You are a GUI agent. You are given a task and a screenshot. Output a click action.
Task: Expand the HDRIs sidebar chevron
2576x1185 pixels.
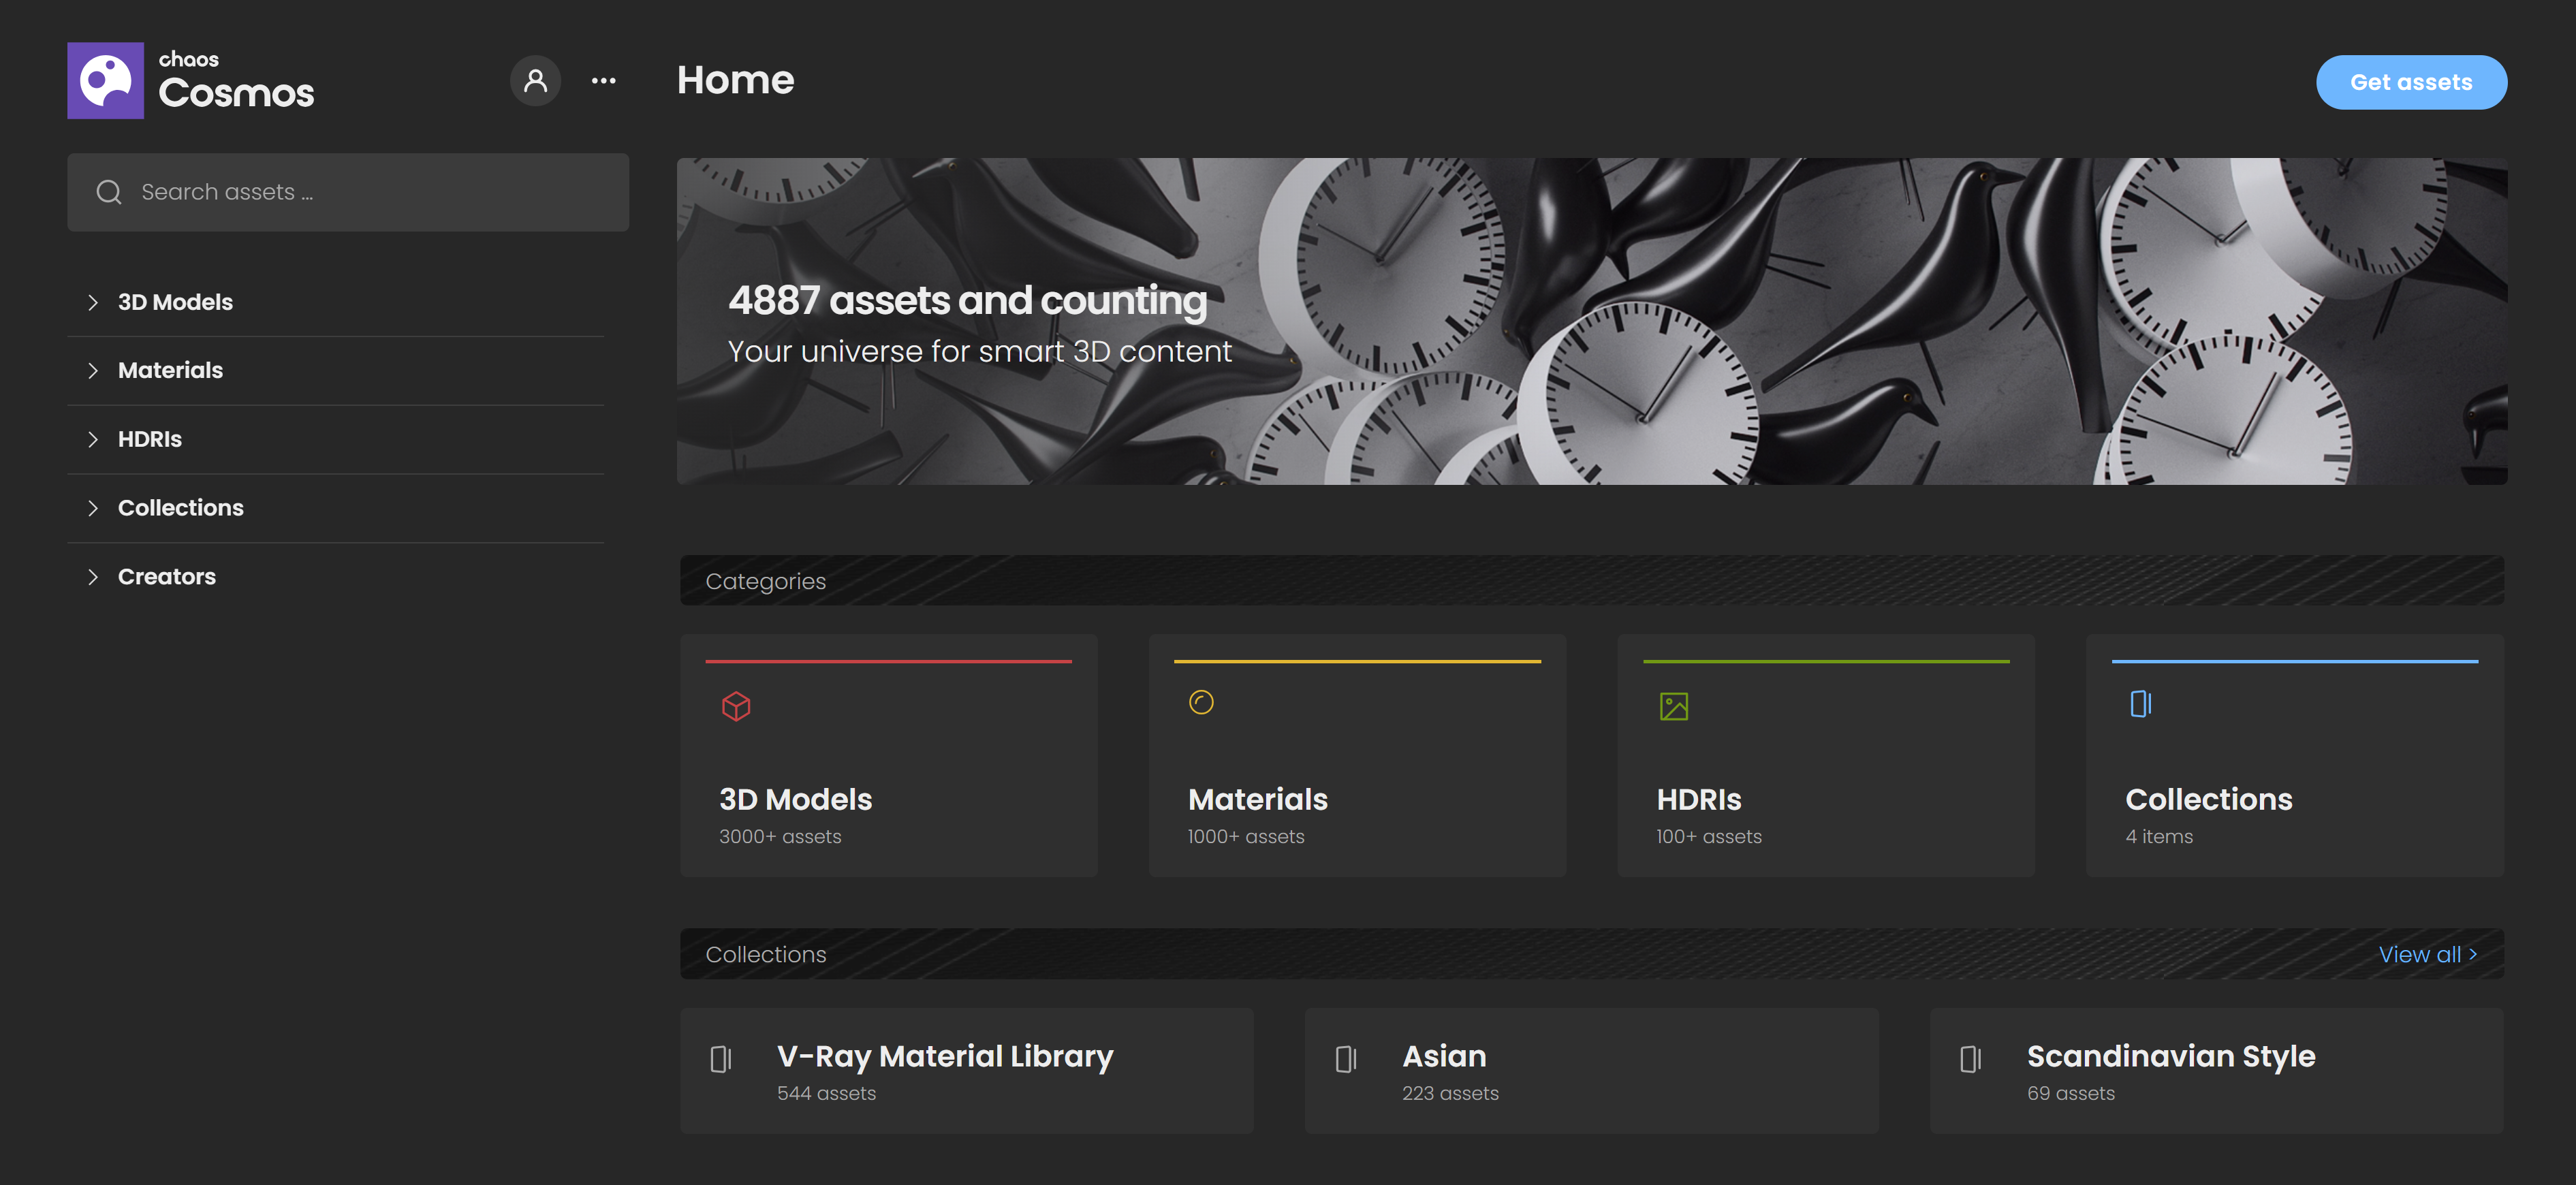click(x=93, y=439)
